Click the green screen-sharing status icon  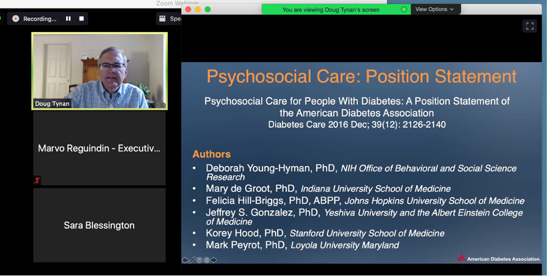coord(404,10)
